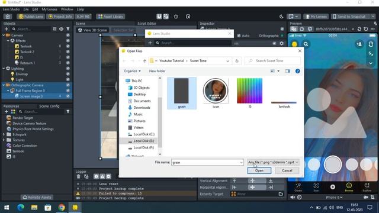
Task: Open the Lens Studio menu
Action: [11, 9]
